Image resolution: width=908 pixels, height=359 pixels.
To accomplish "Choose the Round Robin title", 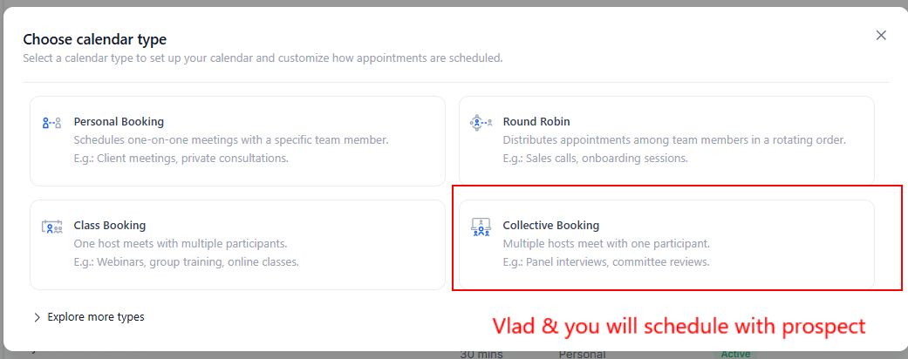I will (x=536, y=122).
